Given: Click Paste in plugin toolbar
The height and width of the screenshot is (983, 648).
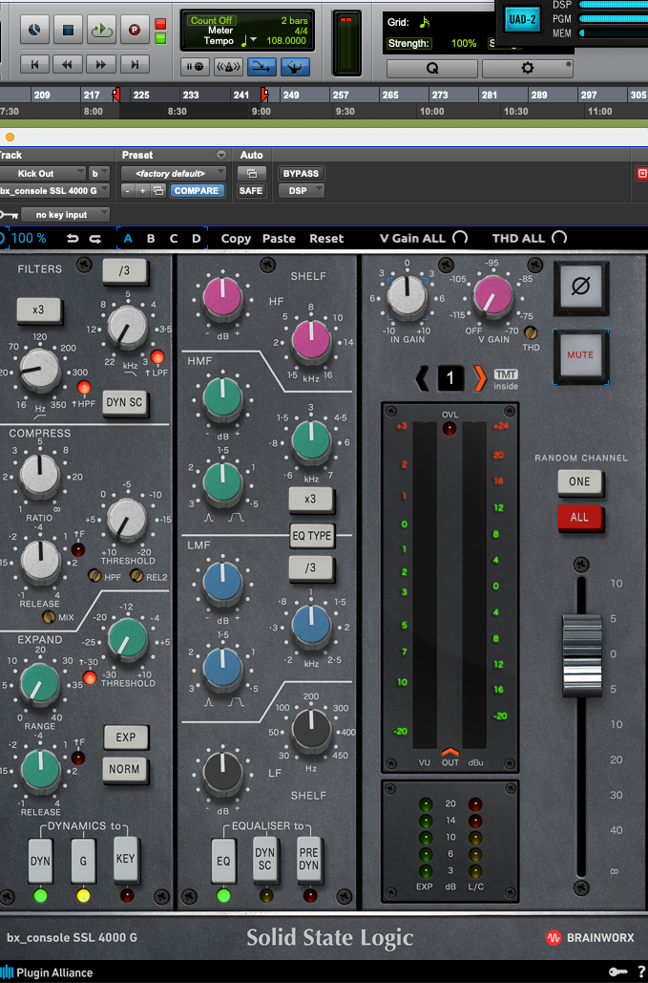Looking at the screenshot, I should click(x=279, y=238).
